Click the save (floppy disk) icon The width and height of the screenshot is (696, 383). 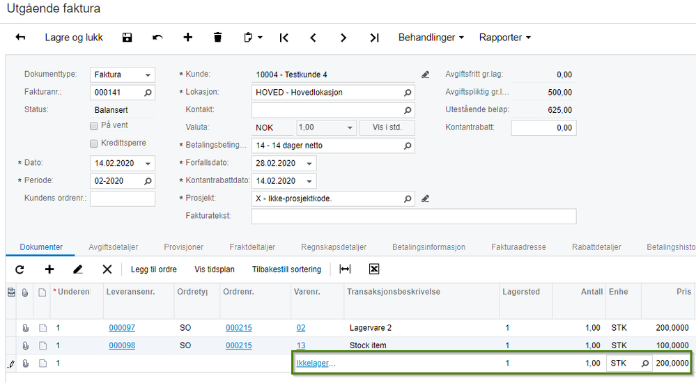point(127,38)
